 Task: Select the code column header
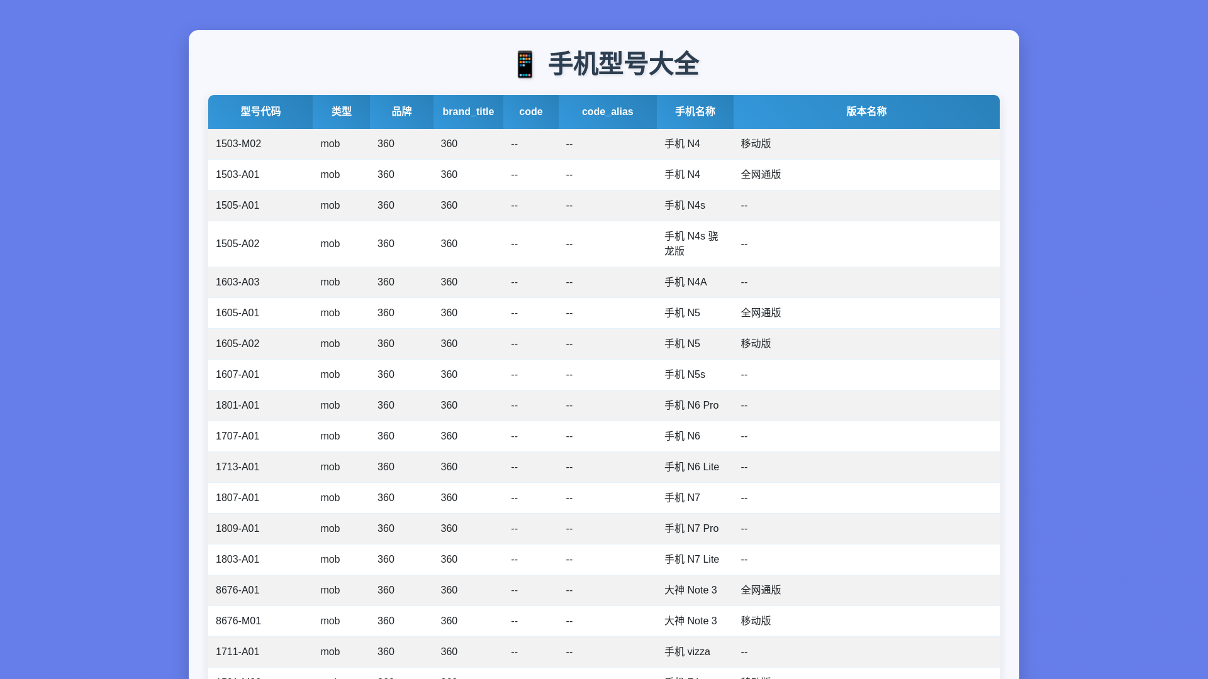pos(531,112)
